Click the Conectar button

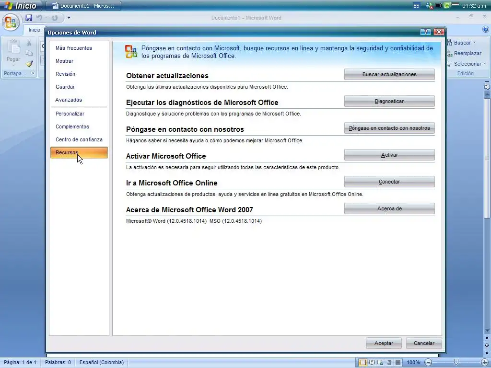click(389, 182)
